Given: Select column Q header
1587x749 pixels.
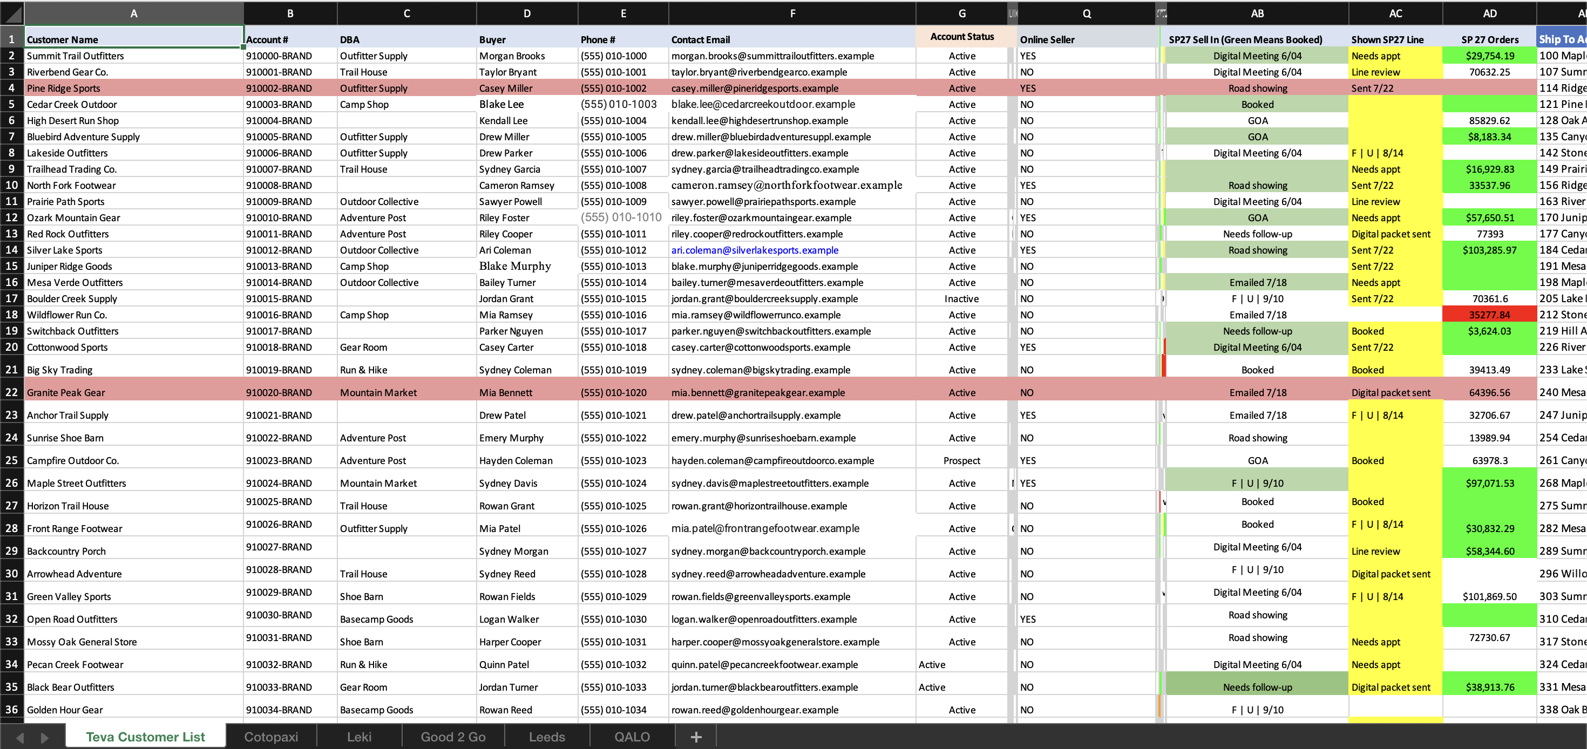Looking at the screenshot, I should point(1086,13).
